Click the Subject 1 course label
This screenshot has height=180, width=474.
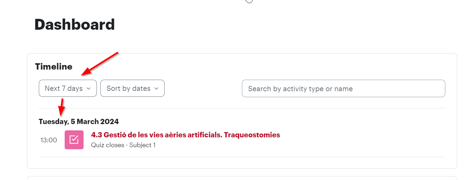[x=143, y=145]
